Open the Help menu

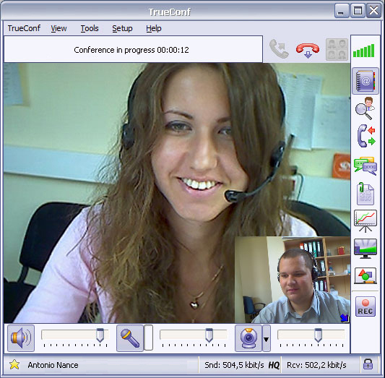coord(154,28)
